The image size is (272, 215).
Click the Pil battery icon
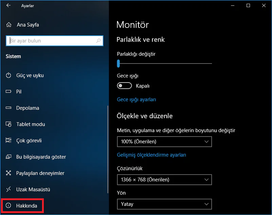coord(9,92)
